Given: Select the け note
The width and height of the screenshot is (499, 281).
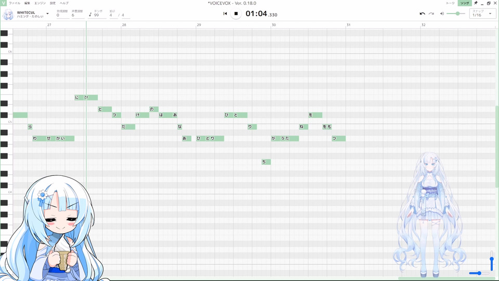Looking at the screenshot, I should [142, 115].
